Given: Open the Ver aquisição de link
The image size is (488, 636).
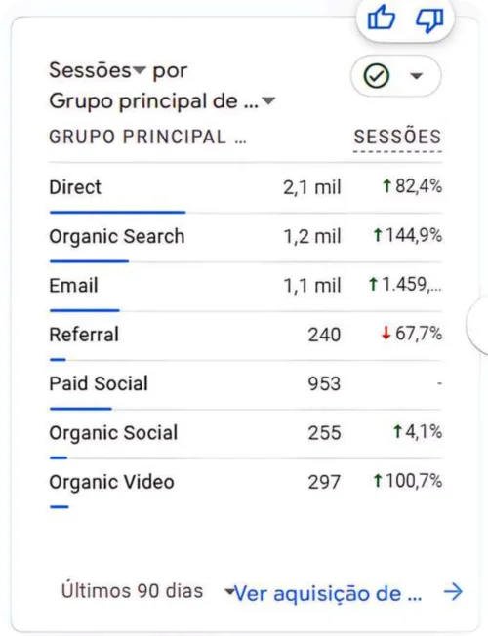Looking at the screenshot, I should coord(328,593).
